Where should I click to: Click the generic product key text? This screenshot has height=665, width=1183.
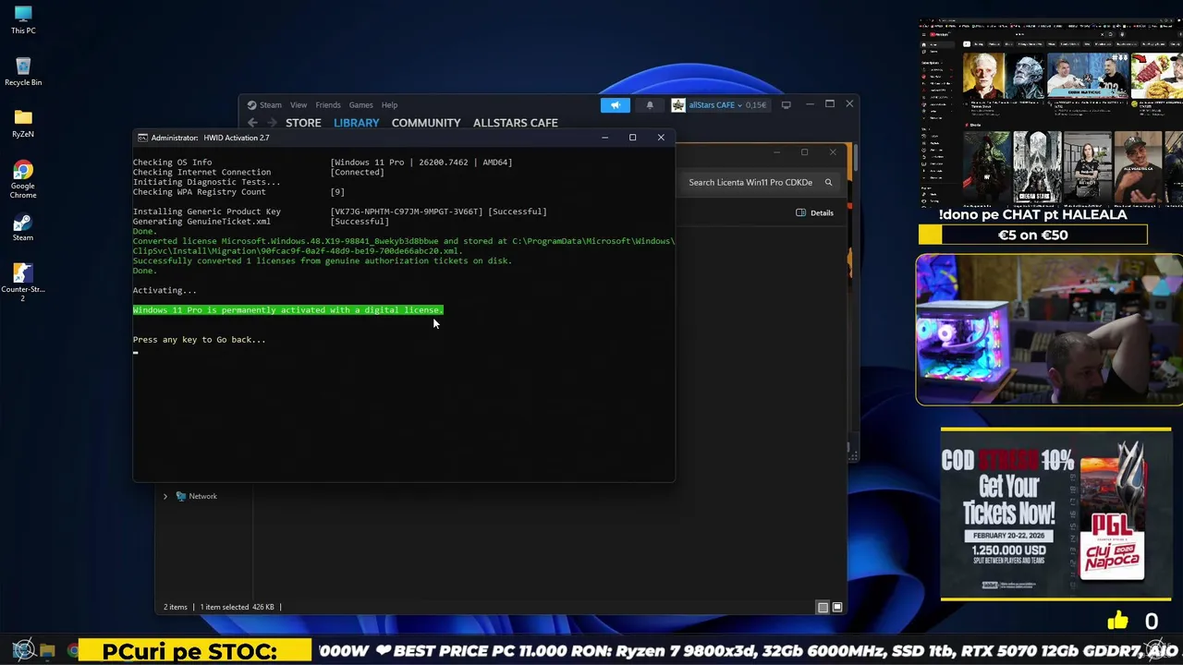click(x=407, y=212)
